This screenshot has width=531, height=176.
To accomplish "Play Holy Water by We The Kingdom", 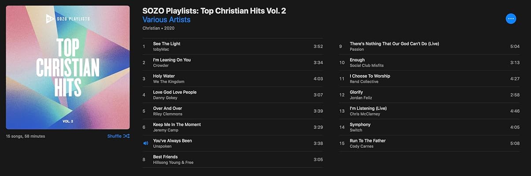I will (164, 76).
